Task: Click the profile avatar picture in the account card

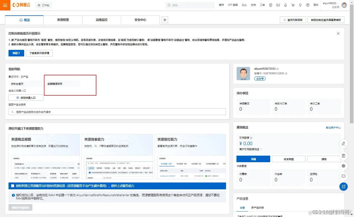Action: [x=243, y=74]
